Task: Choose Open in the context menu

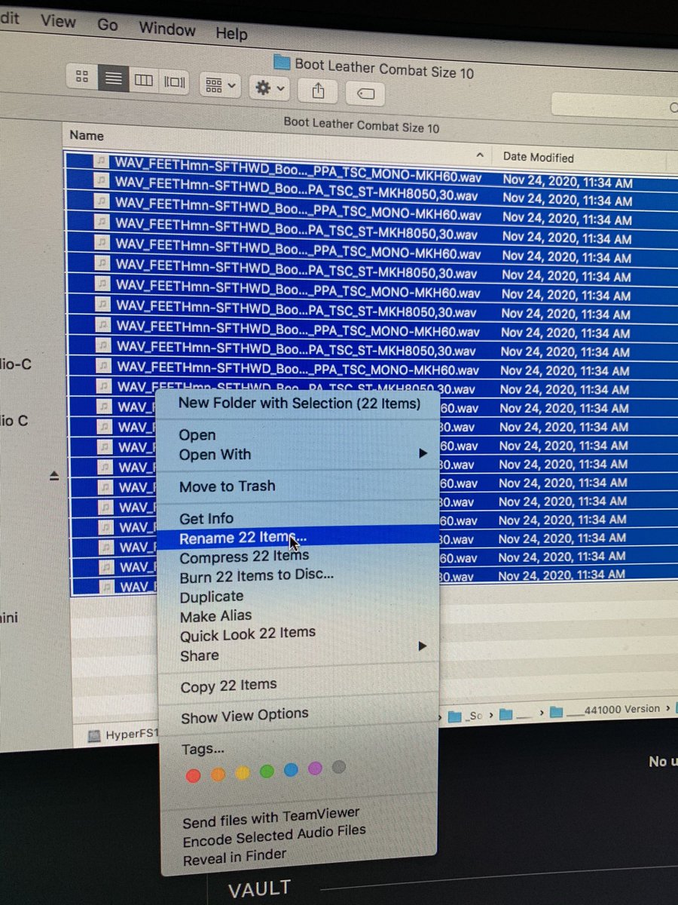Action: (x=197, y=435)
